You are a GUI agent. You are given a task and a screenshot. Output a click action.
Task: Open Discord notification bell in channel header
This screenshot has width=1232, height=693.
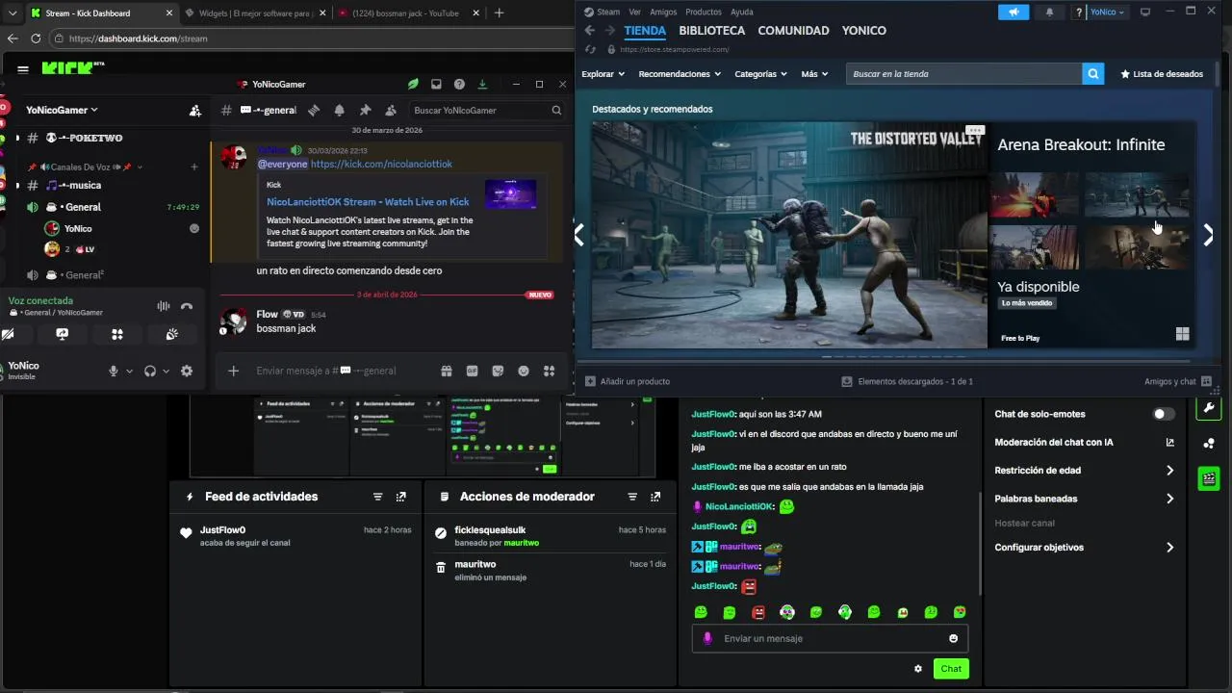pyautogui.click(x=339, y=110)
